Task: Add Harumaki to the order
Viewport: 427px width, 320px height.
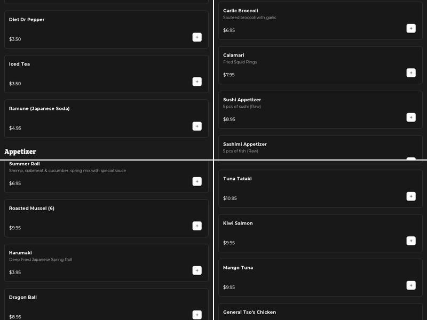Action: (197, 270)
